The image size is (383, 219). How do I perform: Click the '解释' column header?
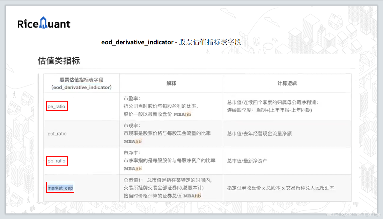[171, 83]
